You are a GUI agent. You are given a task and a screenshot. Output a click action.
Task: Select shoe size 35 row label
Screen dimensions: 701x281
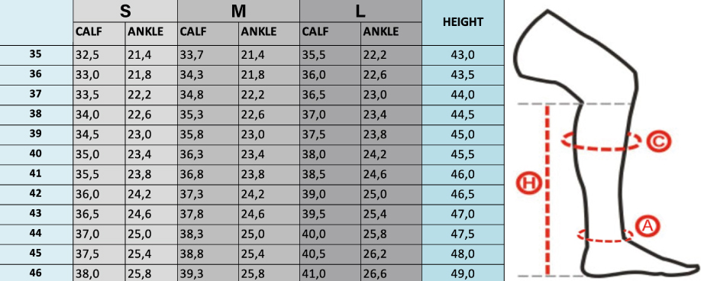36,54
